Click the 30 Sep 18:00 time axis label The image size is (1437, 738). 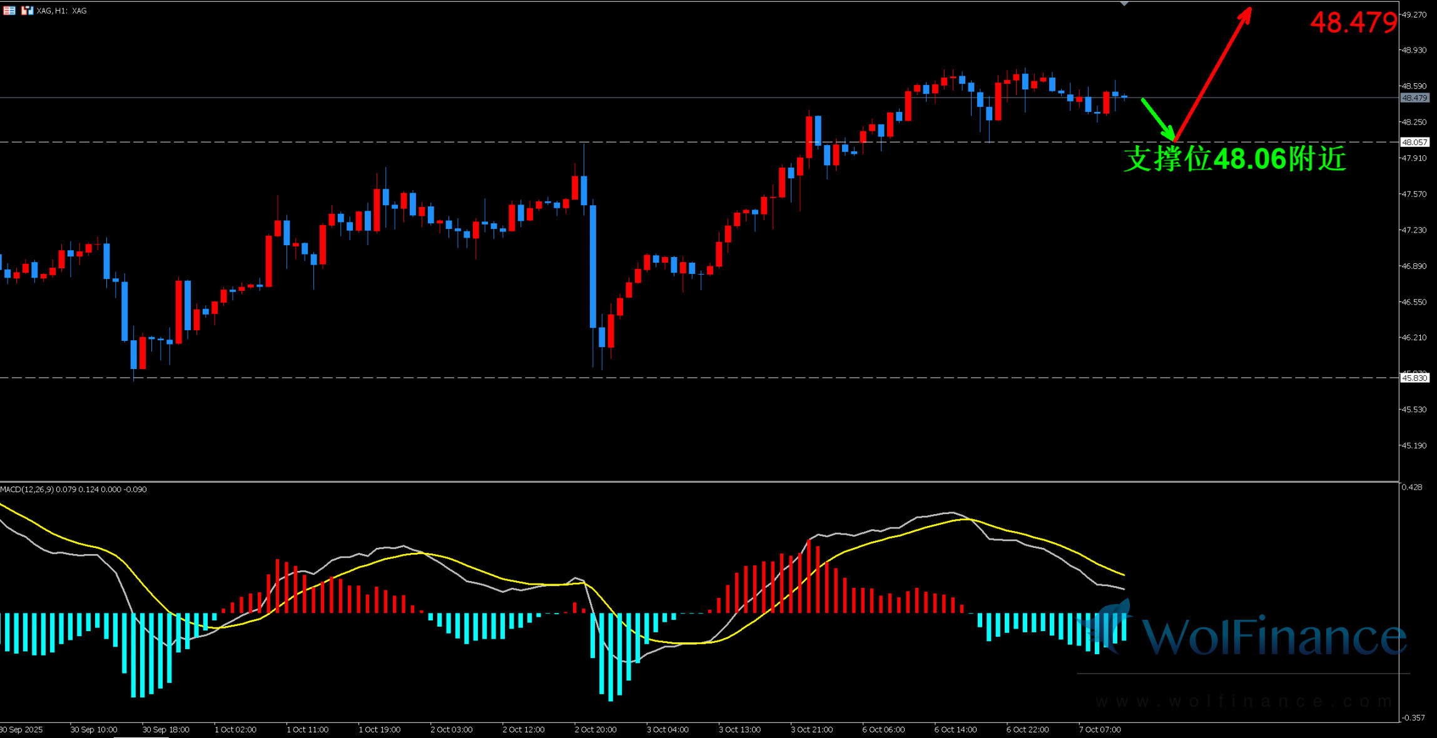click(x=166, y=729)
